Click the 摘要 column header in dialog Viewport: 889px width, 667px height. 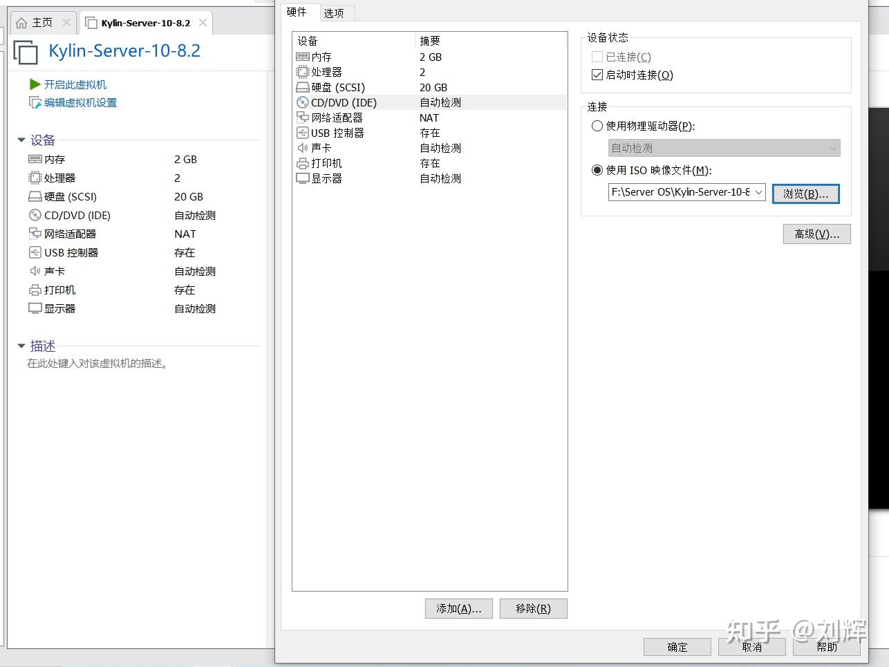pos(491,41)
